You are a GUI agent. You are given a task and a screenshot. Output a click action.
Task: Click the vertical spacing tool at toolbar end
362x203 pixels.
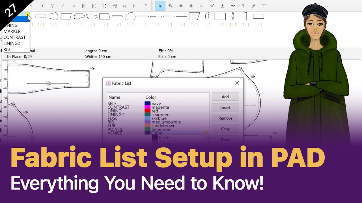[264, 6]
